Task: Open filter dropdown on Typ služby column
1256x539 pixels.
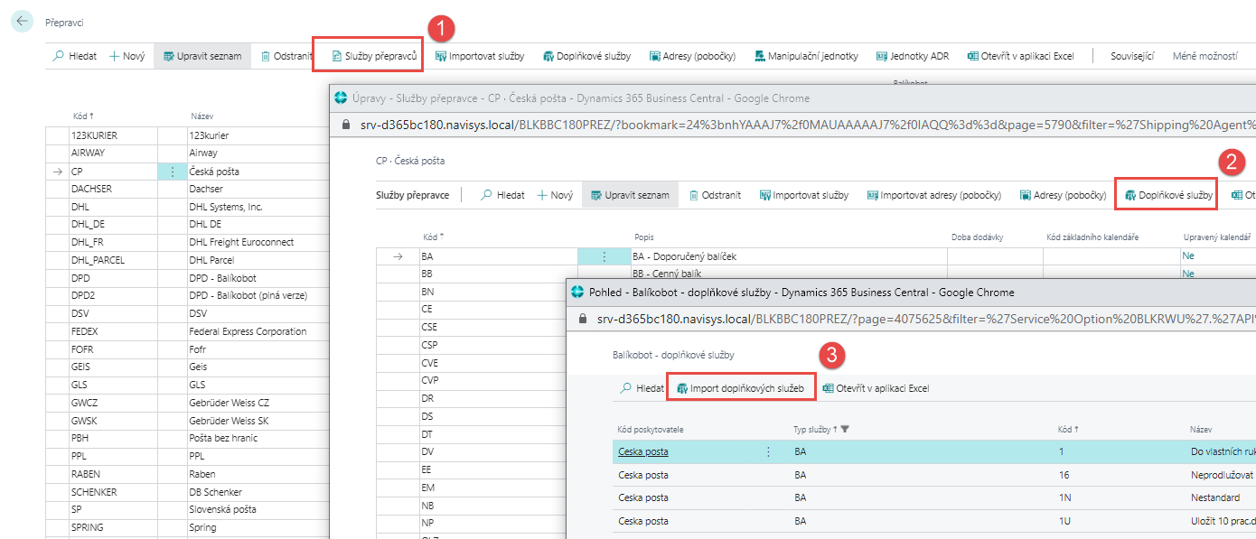Action: tap(845, 430)
